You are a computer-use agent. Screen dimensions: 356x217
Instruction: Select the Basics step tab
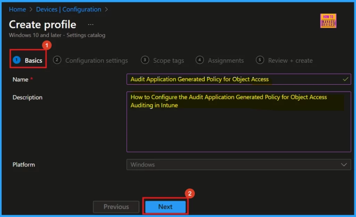tap(28, 60)
